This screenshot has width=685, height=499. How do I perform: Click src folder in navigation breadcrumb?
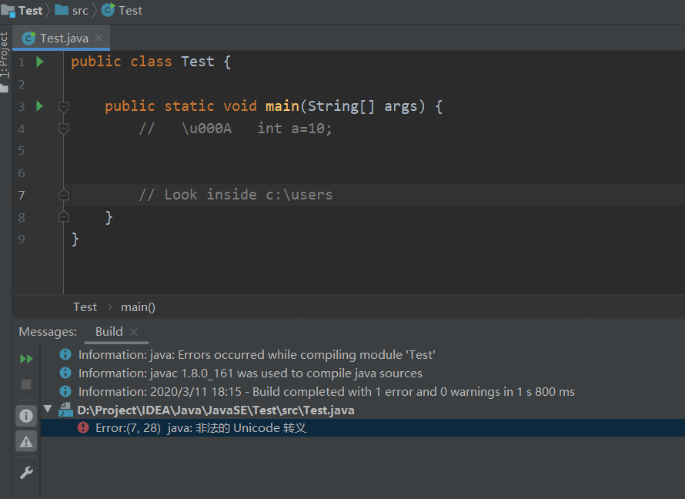pyautogui.click(x=80, y=11)
